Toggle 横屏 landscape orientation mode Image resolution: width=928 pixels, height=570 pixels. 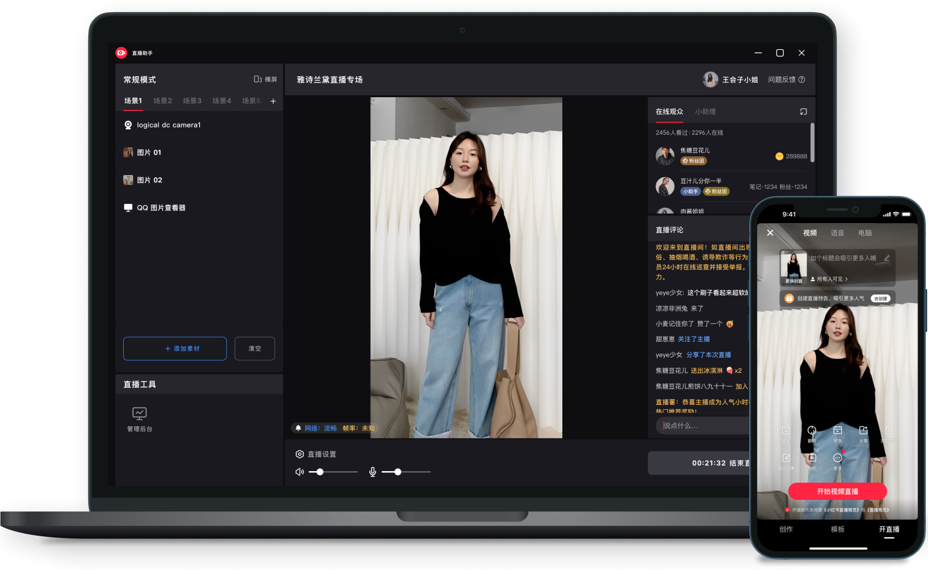point(265,80)
